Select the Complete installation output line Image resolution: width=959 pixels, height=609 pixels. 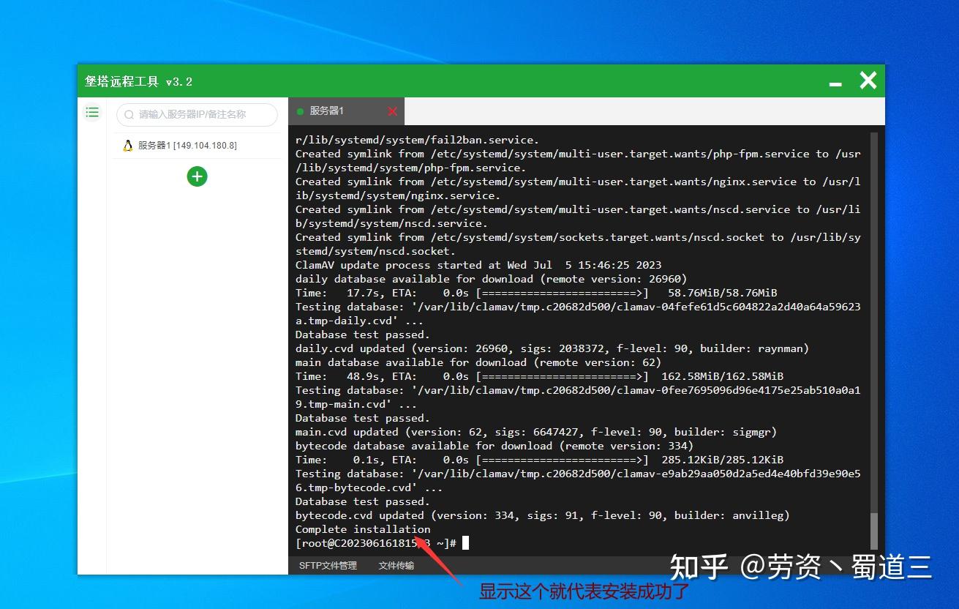point(362,528)
